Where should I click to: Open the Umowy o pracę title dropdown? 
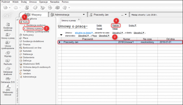pyautogui.click(x=87, y=27)
